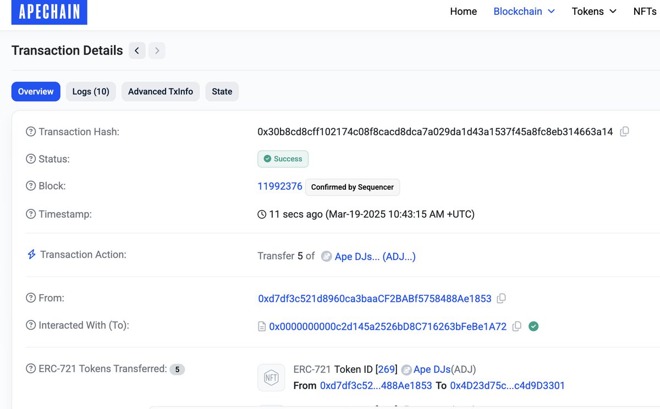The height and width of the screenshot is (409, 660).
Task: Click Ape DJs token icon in Transaction Action
Action: (326, 256)
